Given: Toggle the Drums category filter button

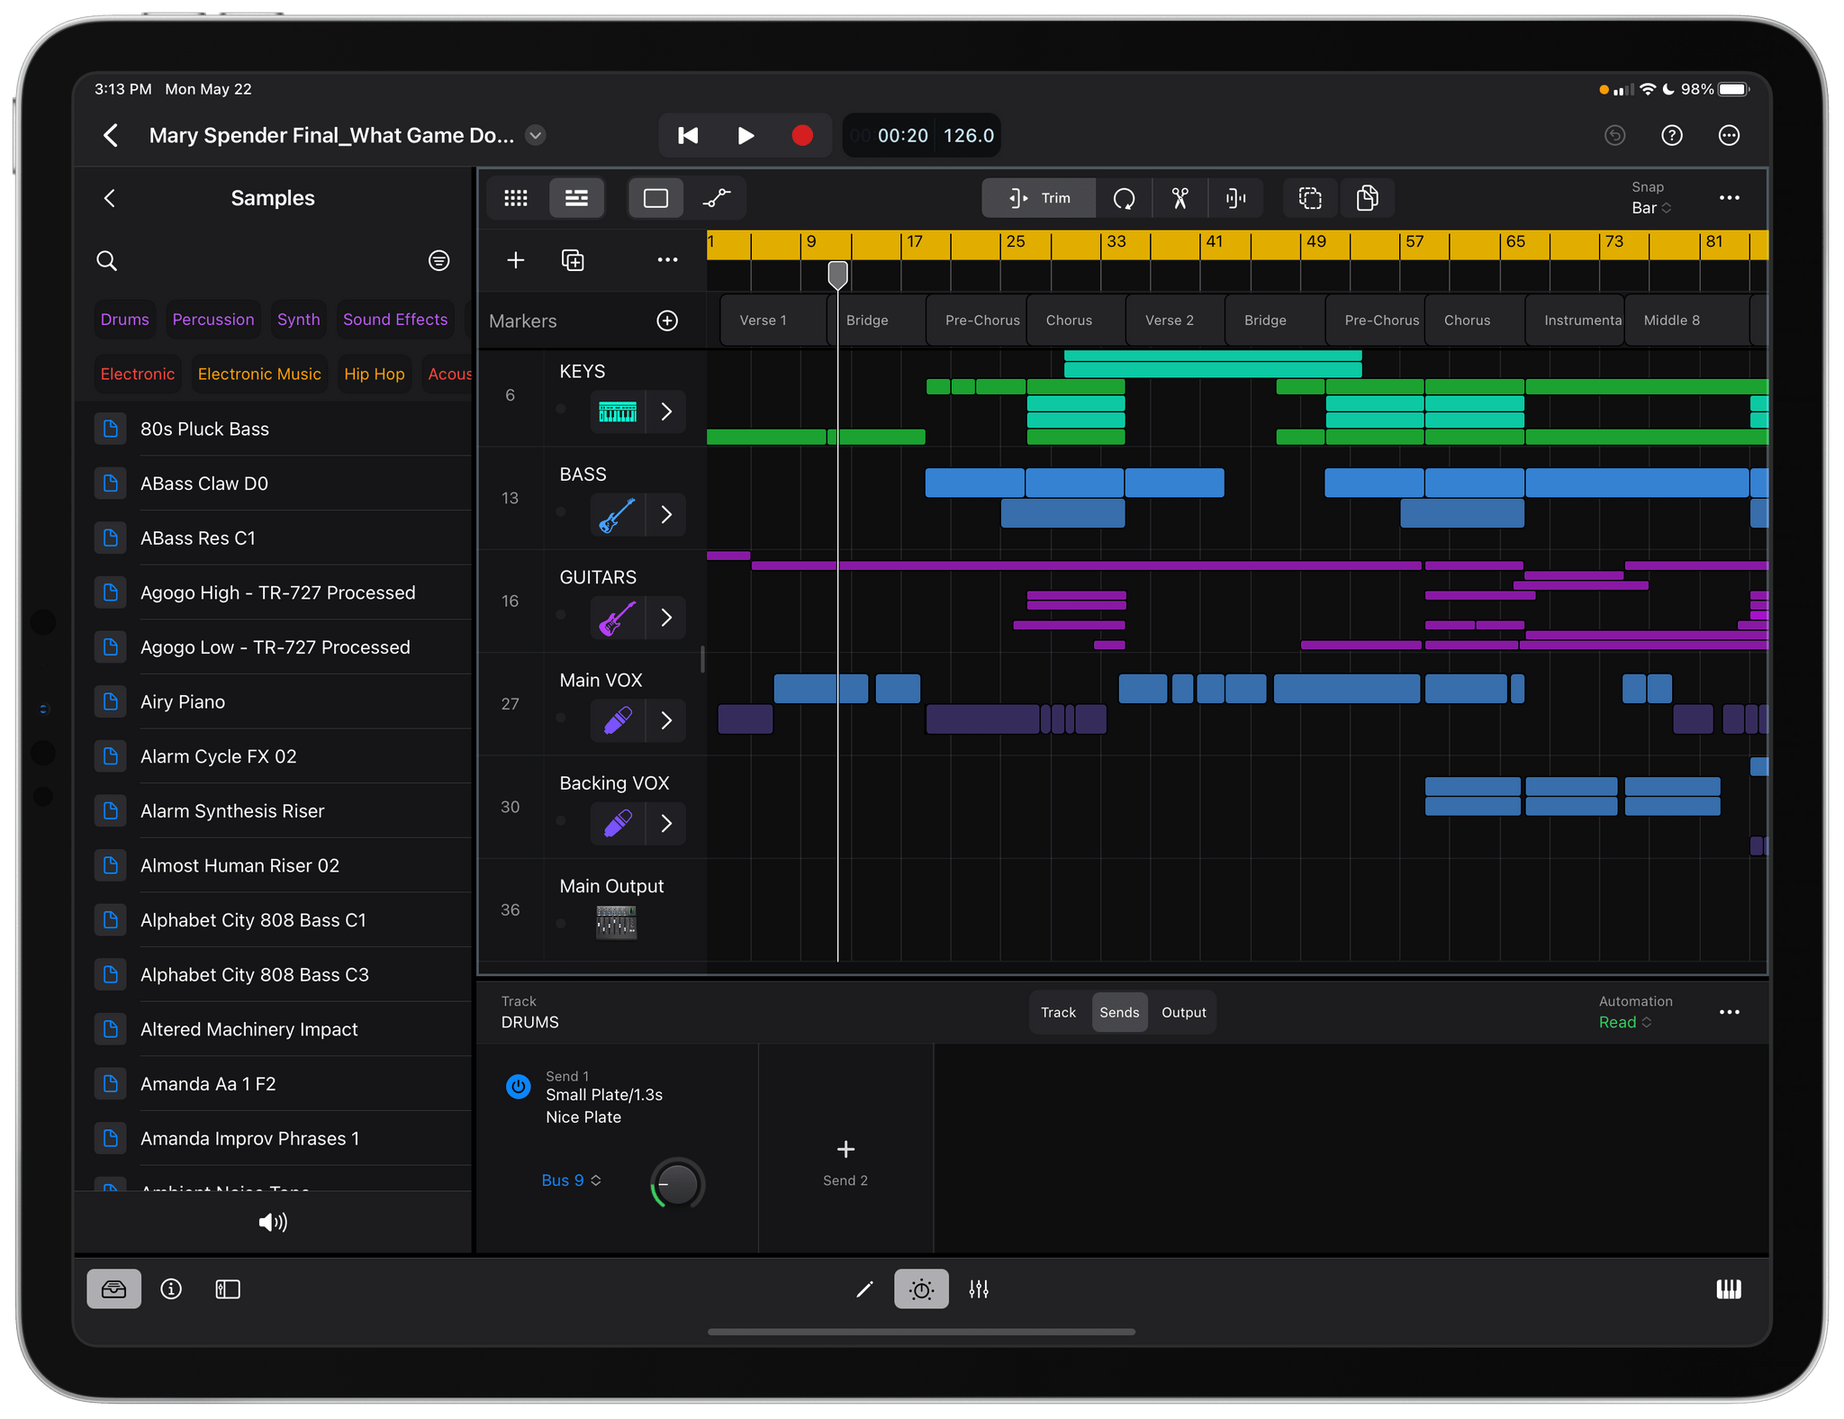Looking at the screenshot, I should click(122, 319).
